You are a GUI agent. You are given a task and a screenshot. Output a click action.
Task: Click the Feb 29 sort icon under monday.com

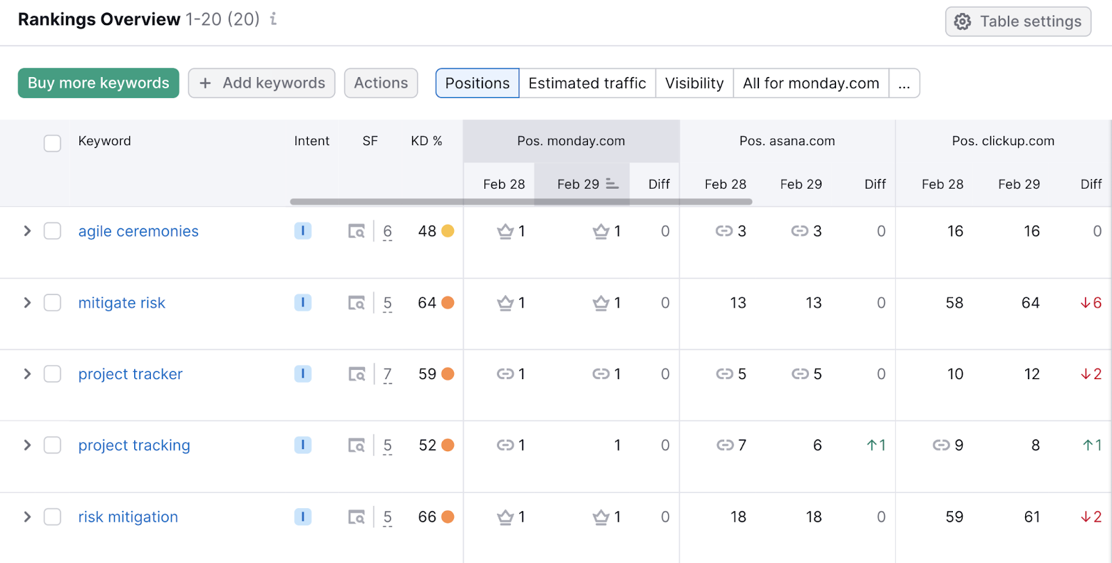coord(612,184)
